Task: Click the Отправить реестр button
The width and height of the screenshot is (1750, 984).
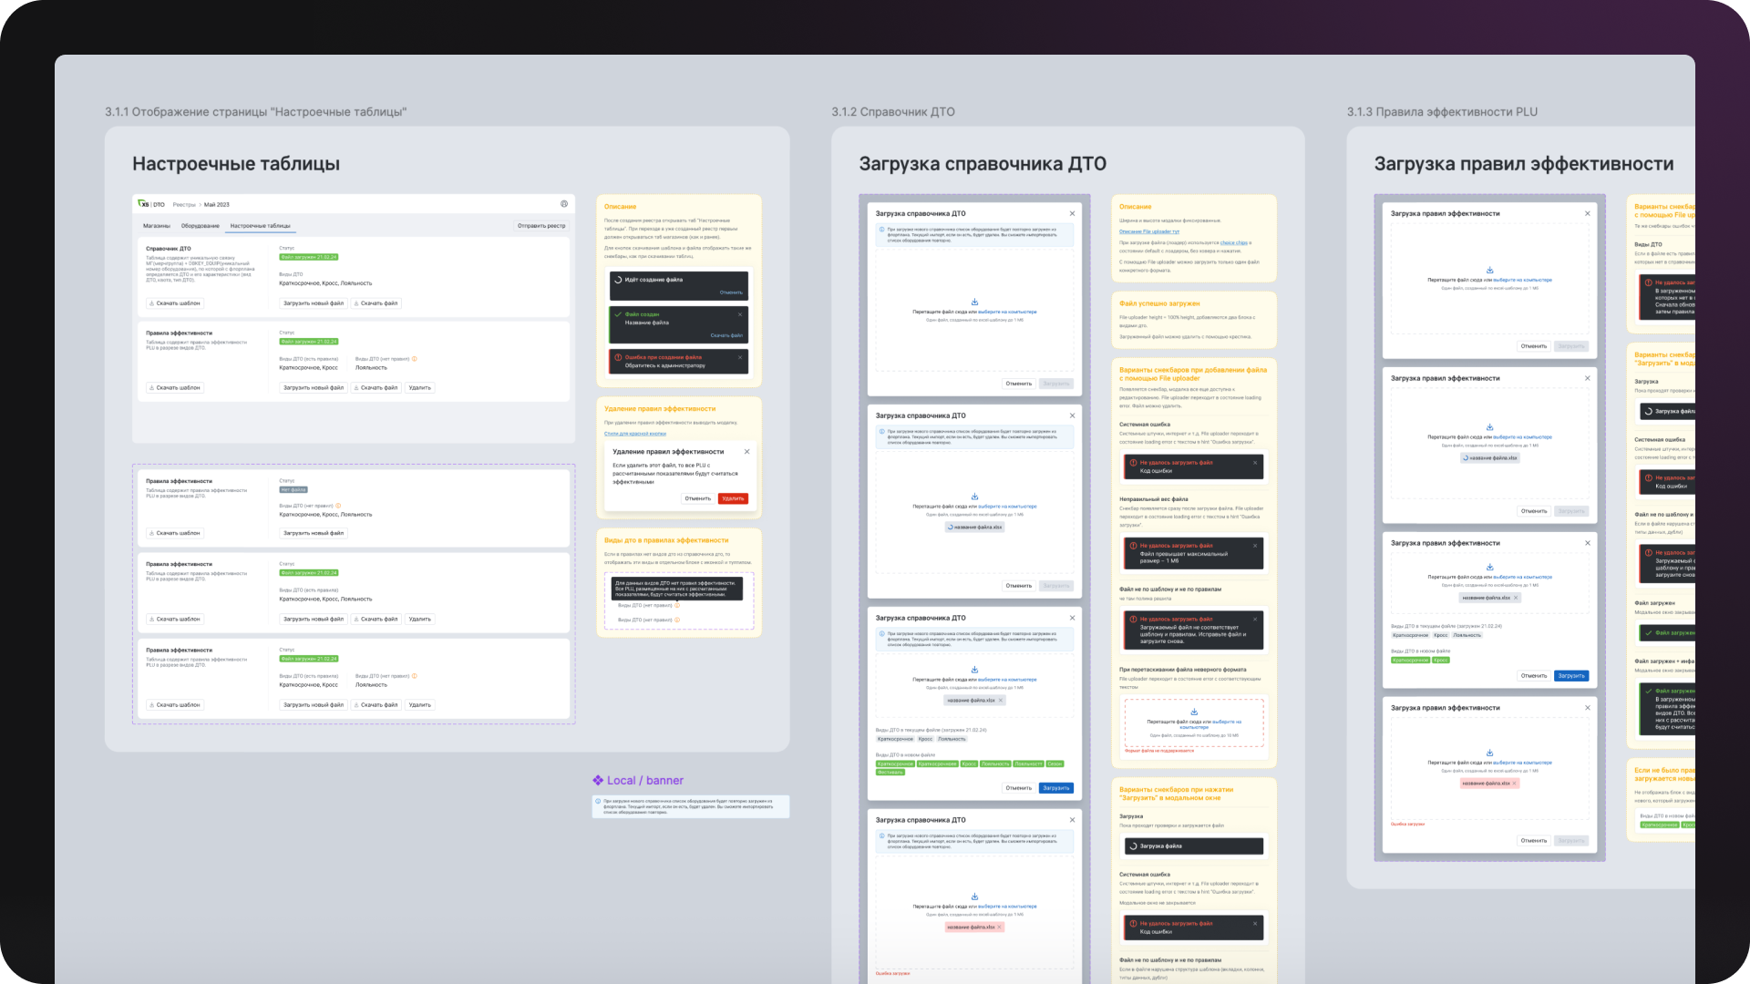Action: [x=541, y=226]
